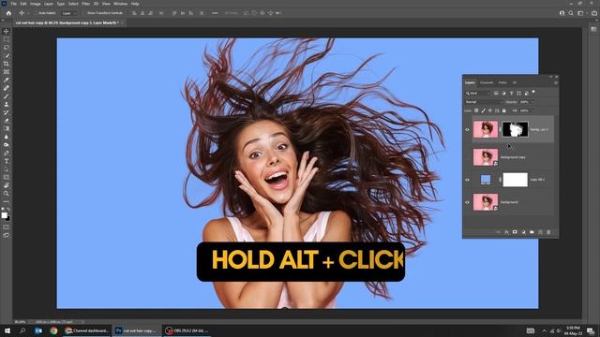Open the Select menu
600x337 pixels.
point(73,4)
